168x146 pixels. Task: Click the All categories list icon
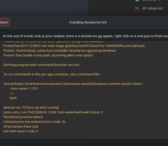click(x=137, y=8)
